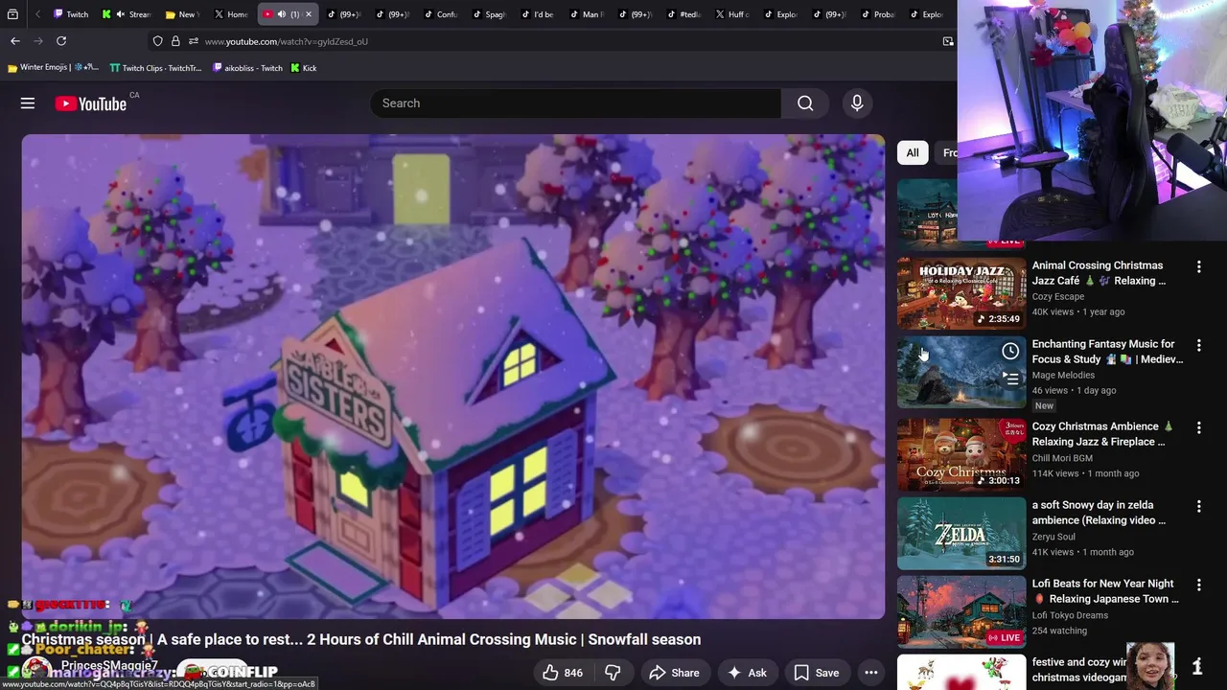
Task: Save the video to a playlist
Action: [817, 673]
